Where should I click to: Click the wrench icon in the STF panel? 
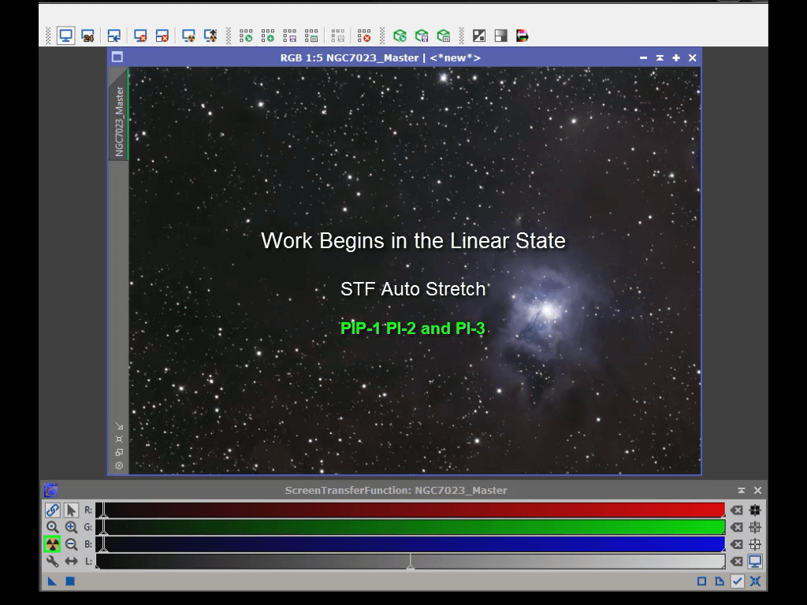coord(52,562)
